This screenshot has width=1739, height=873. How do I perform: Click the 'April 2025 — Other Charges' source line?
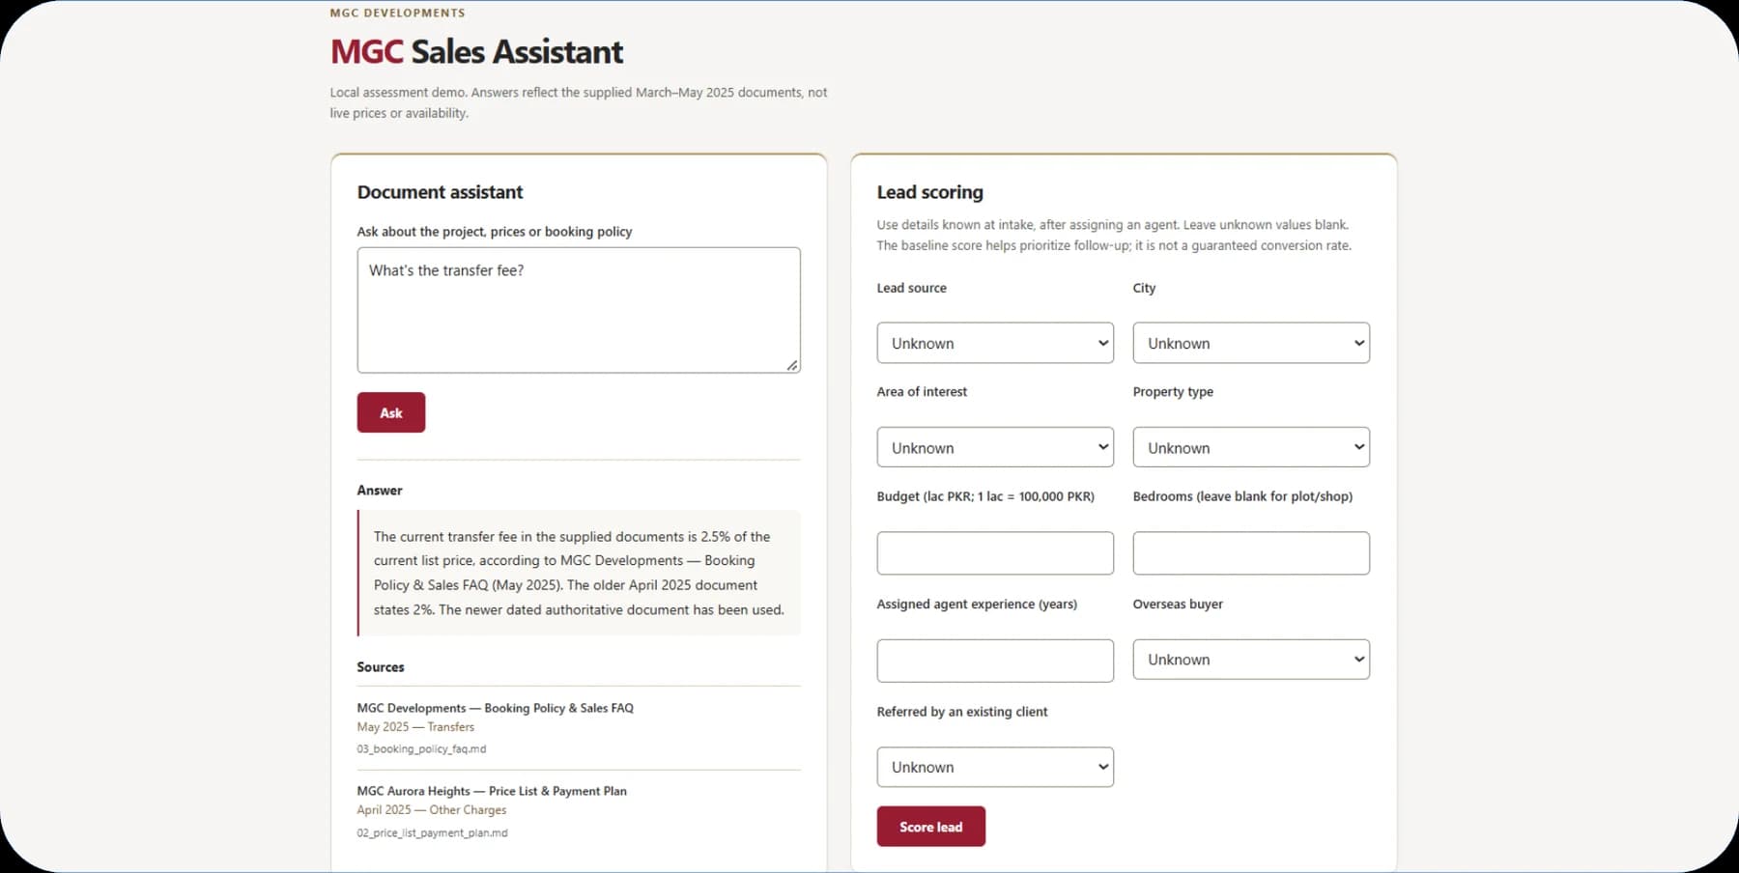point(431,810)
